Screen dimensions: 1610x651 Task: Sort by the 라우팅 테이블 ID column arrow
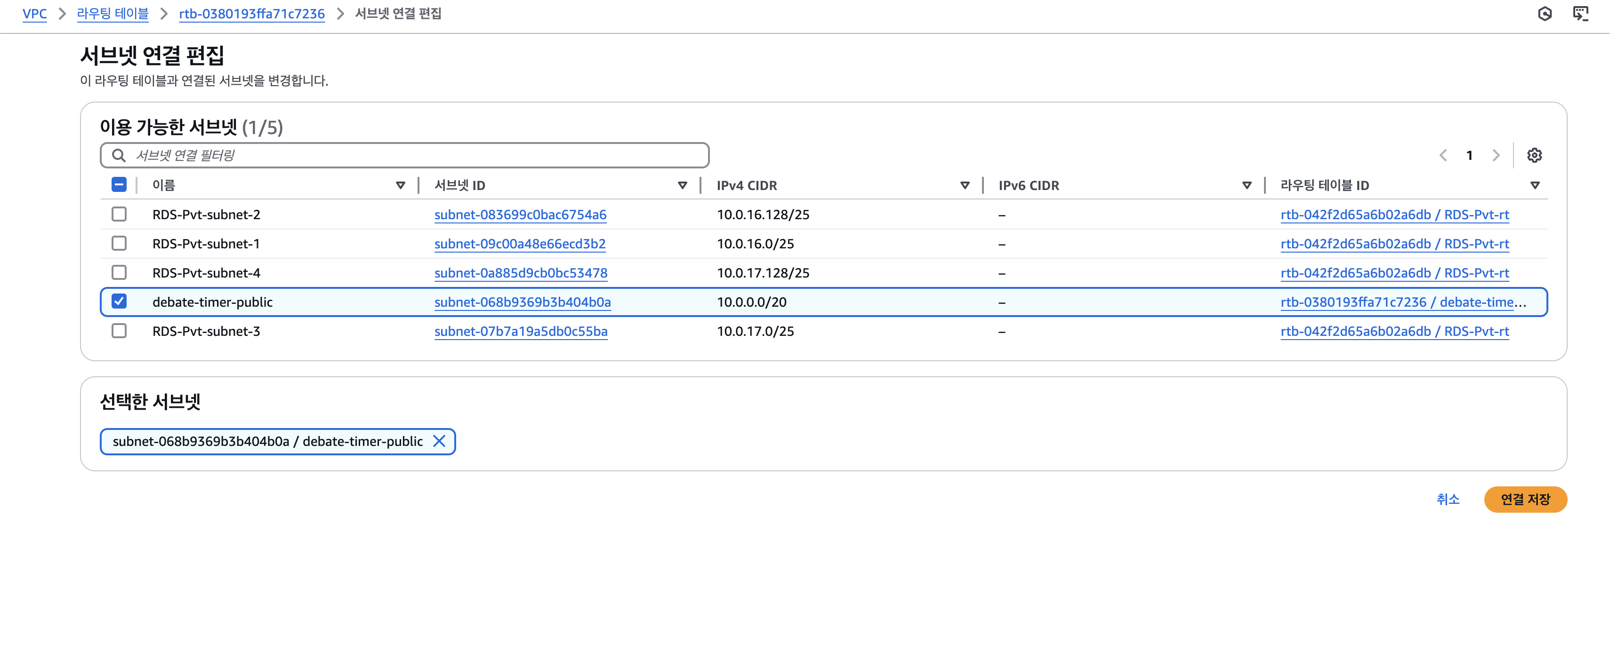[x=1534, y=185]
